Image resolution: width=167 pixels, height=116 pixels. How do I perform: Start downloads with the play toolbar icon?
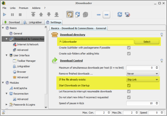pos(5,15)
